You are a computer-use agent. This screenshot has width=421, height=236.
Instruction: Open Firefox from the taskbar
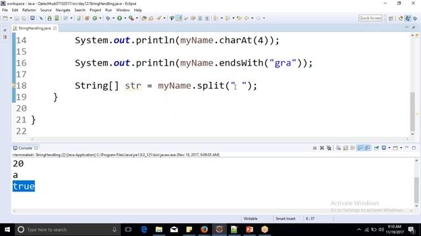pyautogui.click(x=204, y=229)
